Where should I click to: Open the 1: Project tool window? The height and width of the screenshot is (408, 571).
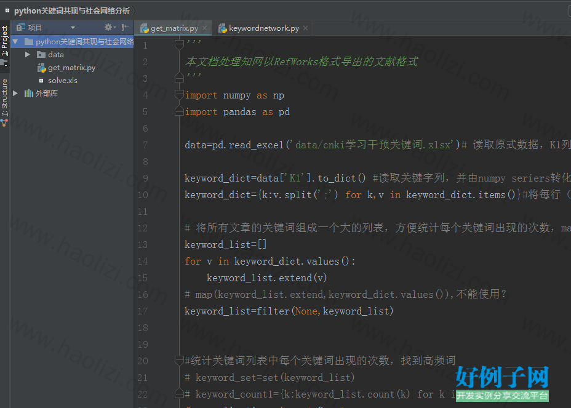click(x=4, y=41)
